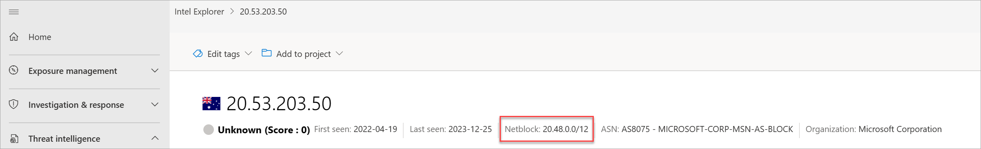Click the Edit tags tag icon
The height and width of the screenshot is (149, 981).
pos(198,54)
